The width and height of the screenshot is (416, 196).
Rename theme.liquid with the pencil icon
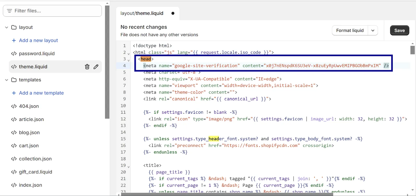tap(96, 67)
